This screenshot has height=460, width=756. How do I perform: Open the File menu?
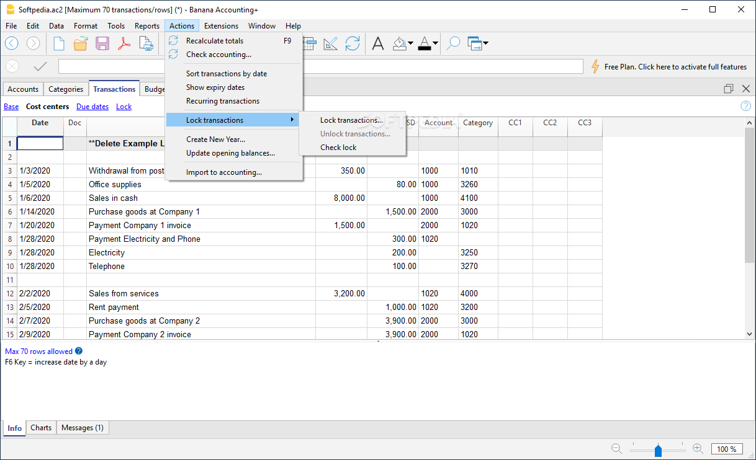(x=11, y=26)
